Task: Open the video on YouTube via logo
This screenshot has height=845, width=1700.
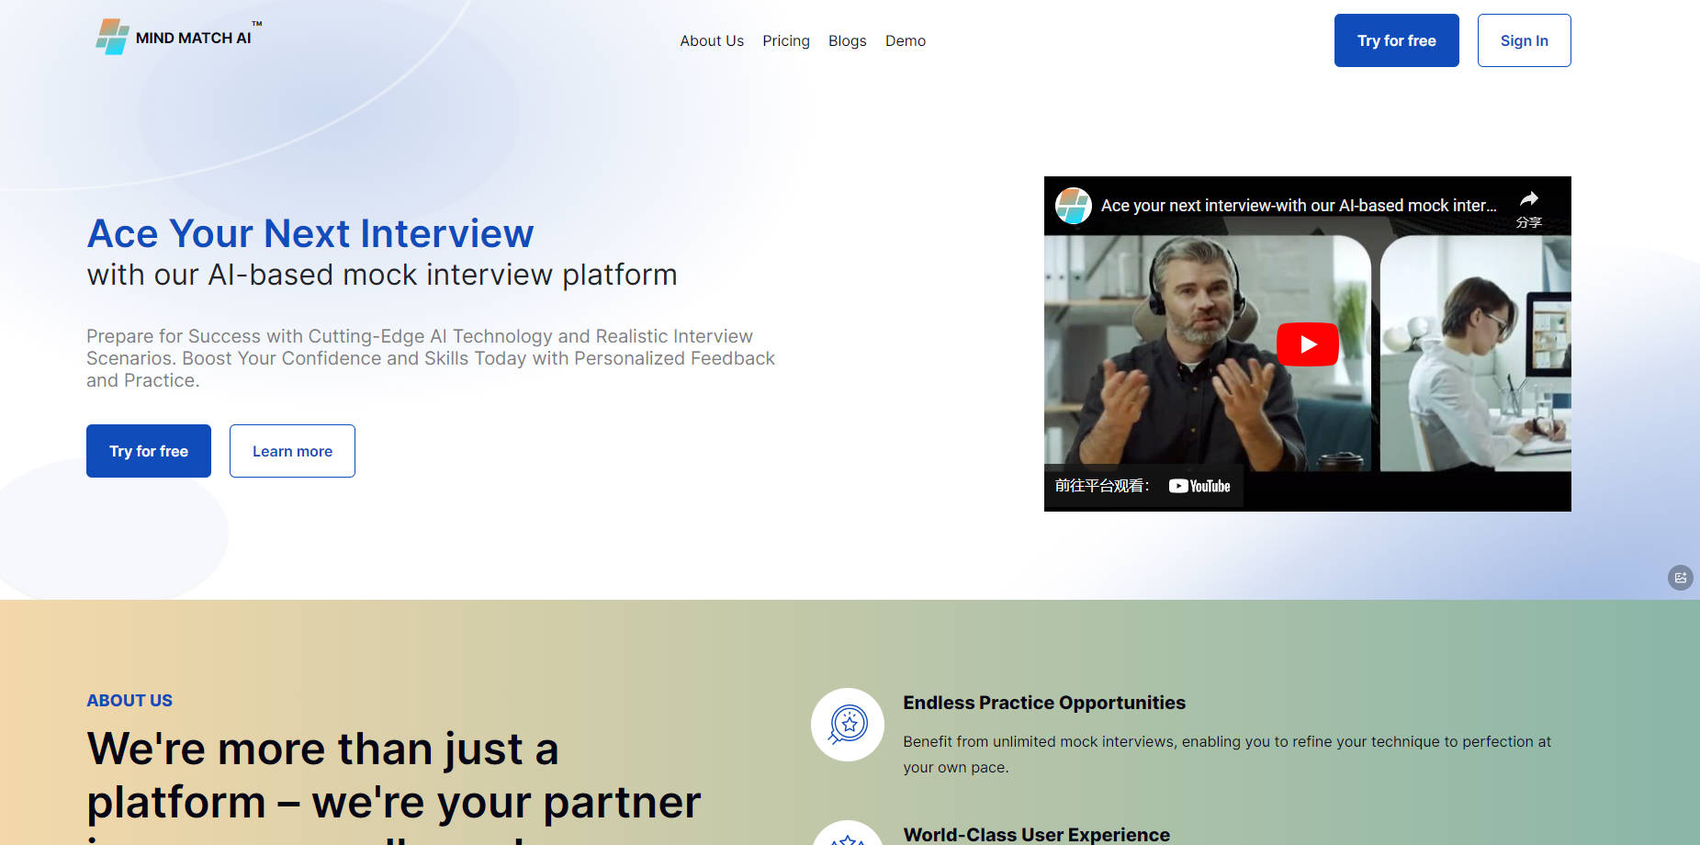Action: 1199,486
